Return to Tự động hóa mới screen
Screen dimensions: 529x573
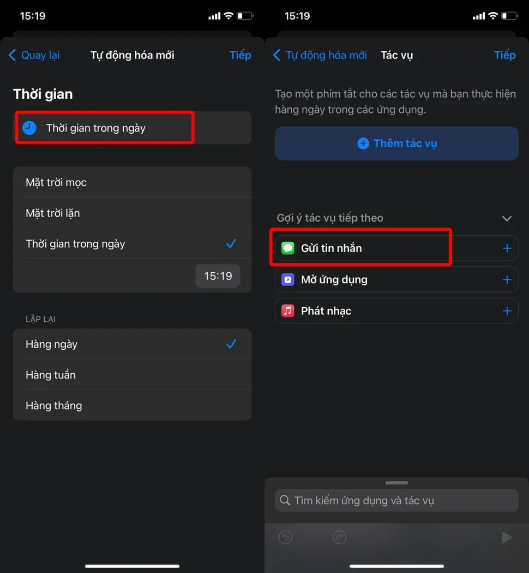click(320, 55)
